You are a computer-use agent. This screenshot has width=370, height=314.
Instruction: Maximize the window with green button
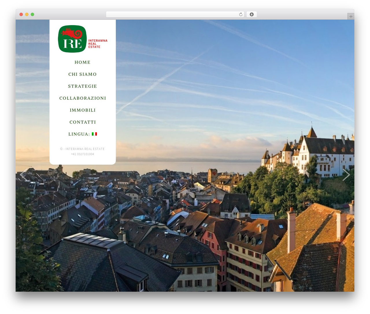[x=32, y=14]
